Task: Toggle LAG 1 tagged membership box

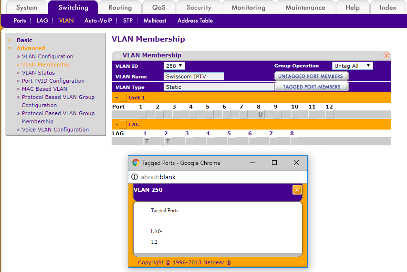Action: coord(147,141)
